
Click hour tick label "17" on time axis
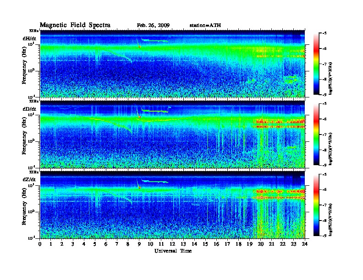(x=228, y=244)
